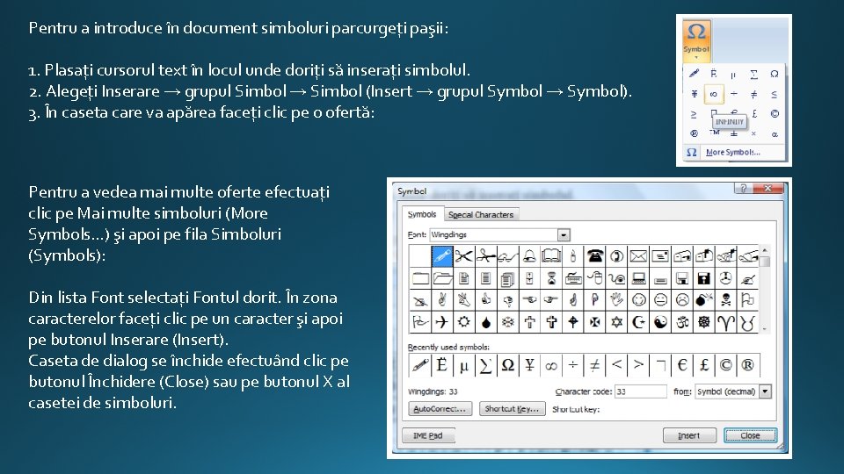The image size is (844, 474).
Task: Choose the water droplet symbol
Action: 485,322
